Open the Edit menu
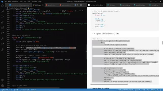 point(9,2)
